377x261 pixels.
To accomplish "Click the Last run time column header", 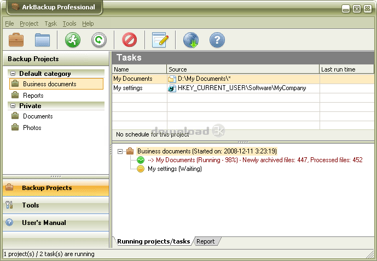I will pos(338,69).
